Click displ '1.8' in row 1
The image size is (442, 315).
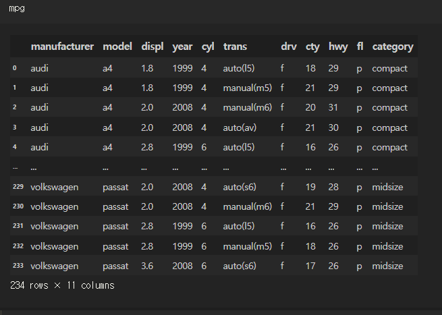click(x=147, y=88)
